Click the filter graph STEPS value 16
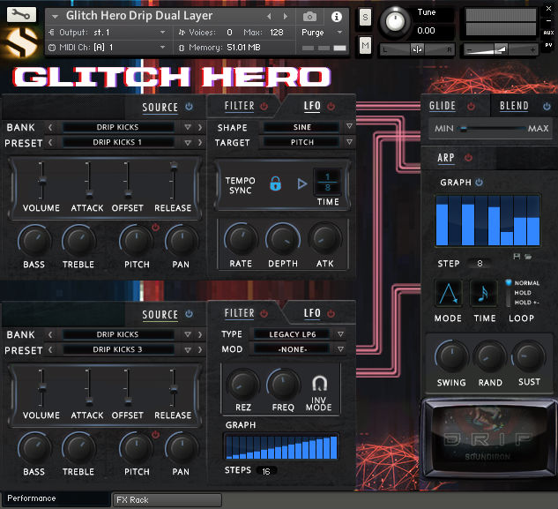 [x=266, y=471]
